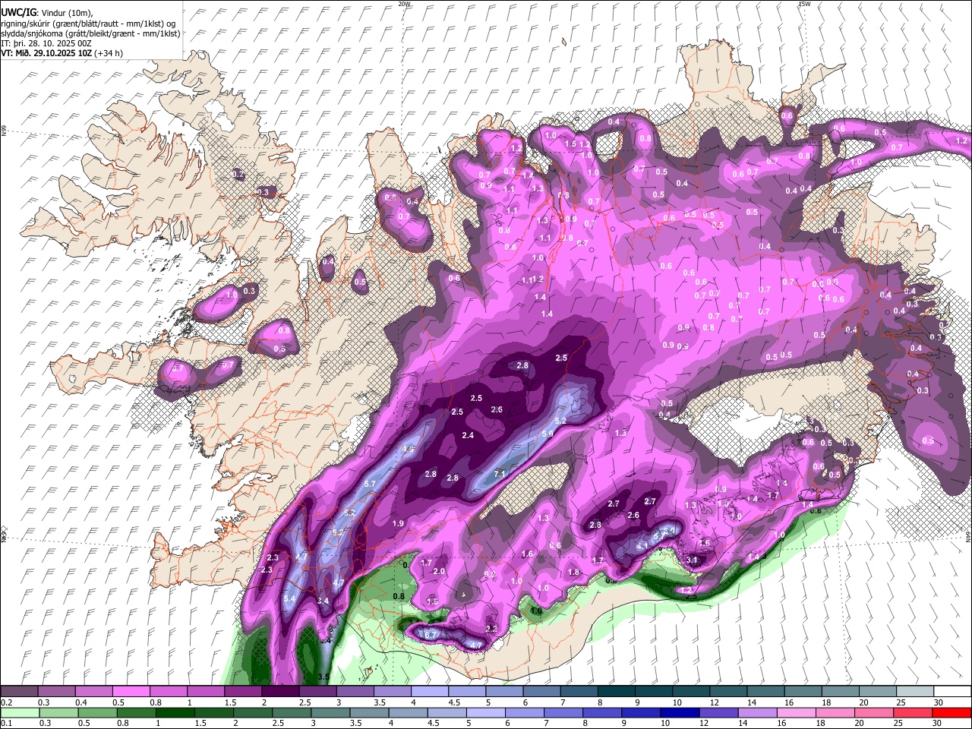972x729 pixels.
Task: Select upper legend swatch between 9 and 10
Action: (653, 692)
